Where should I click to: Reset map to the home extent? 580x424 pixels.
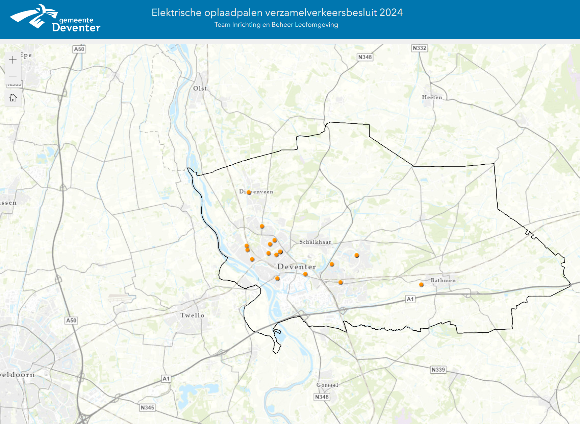(13, 98)
